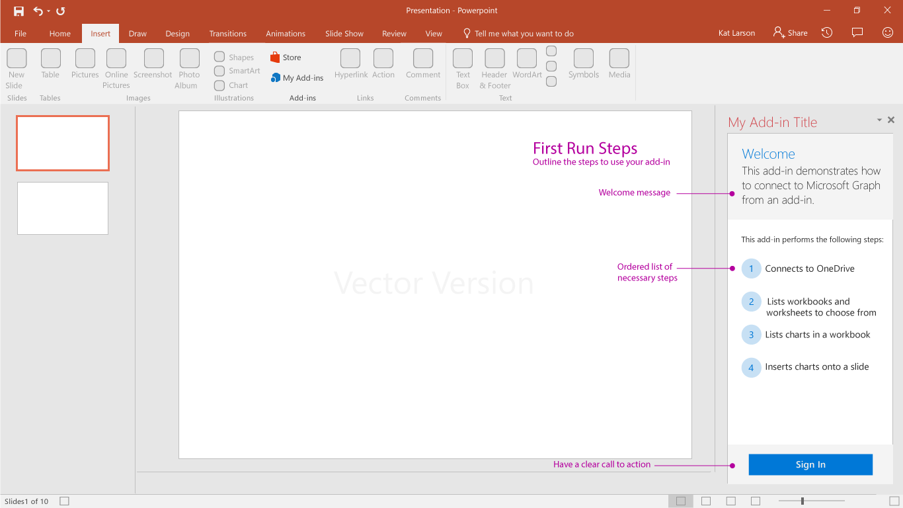Click the Slides1 of 10 status text
The image size is (903, 508).
26,501
